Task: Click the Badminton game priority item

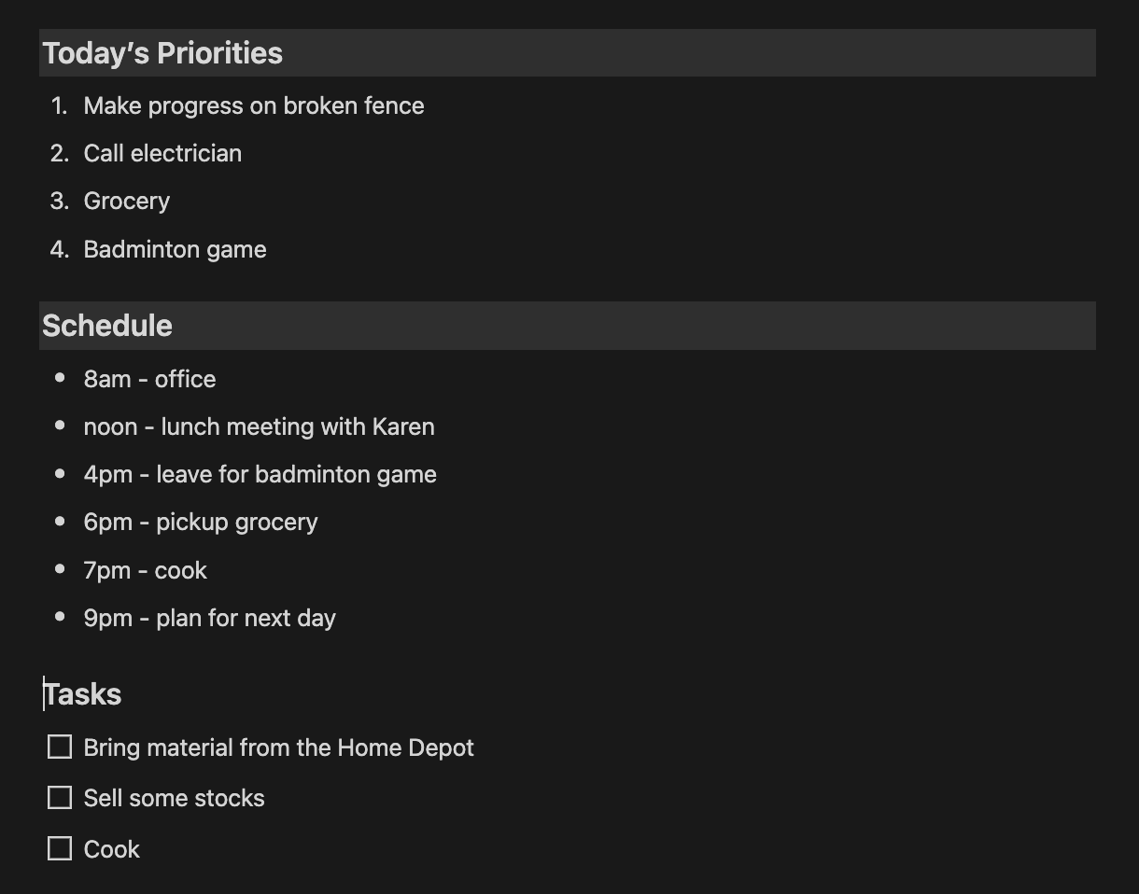Action: coord(175,249)
